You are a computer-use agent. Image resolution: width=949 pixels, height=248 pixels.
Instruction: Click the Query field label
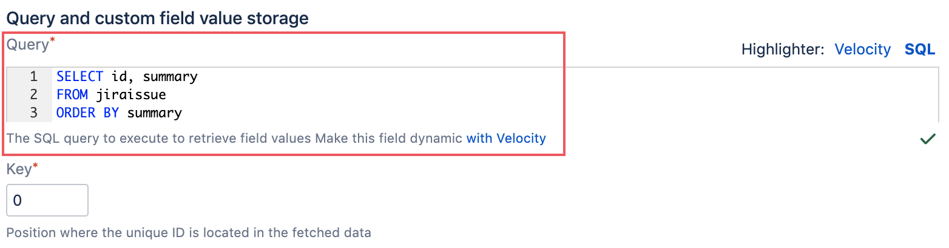[x=27, y=45]
